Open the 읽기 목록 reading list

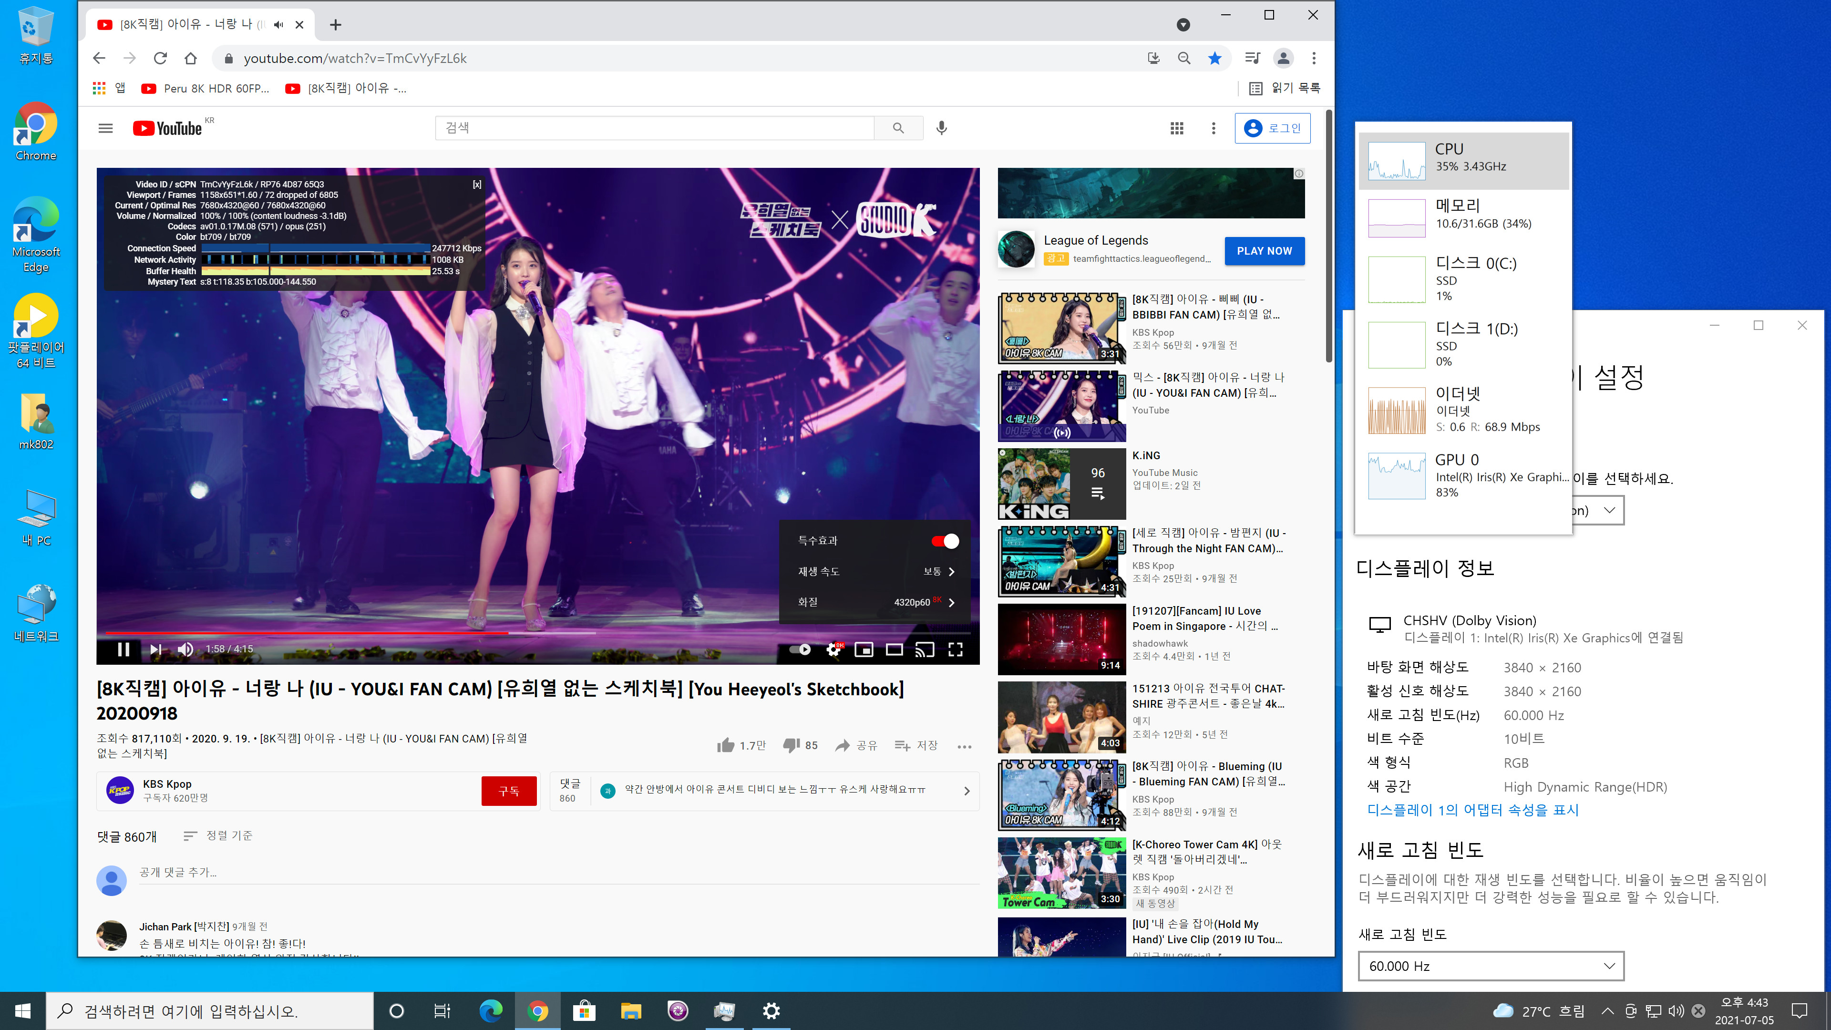click(x=1285, y=88)
